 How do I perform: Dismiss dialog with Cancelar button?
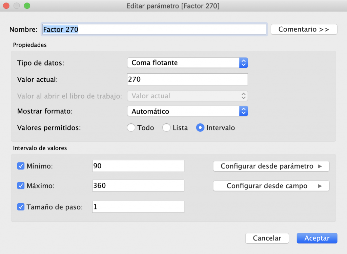click(x=267, y=238)
